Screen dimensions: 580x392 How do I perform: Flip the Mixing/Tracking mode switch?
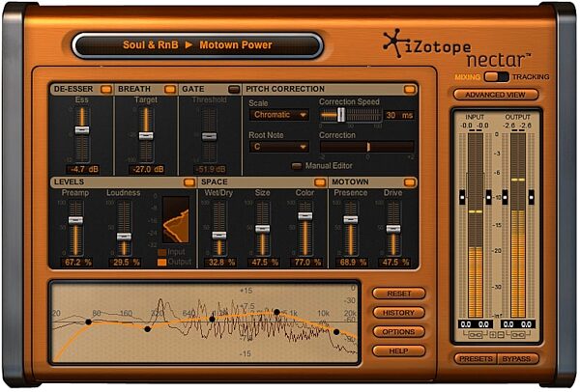coord(497,77)
